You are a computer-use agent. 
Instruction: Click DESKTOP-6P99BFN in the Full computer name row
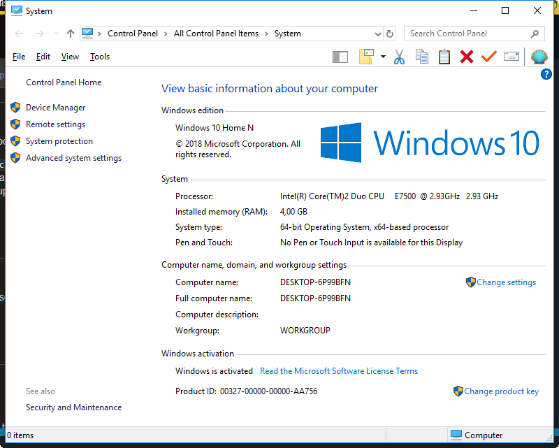315,298
